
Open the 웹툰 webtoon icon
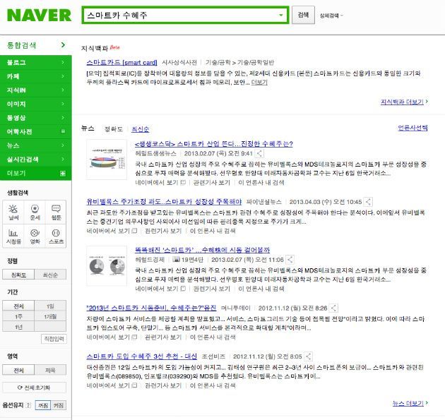(x=56, y=212)
